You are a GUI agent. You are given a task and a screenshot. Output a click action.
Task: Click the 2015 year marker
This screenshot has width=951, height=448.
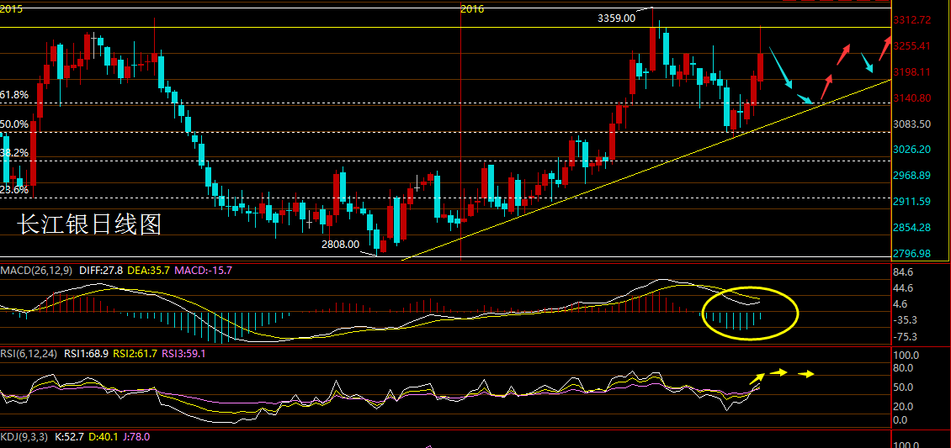point(12,8)
